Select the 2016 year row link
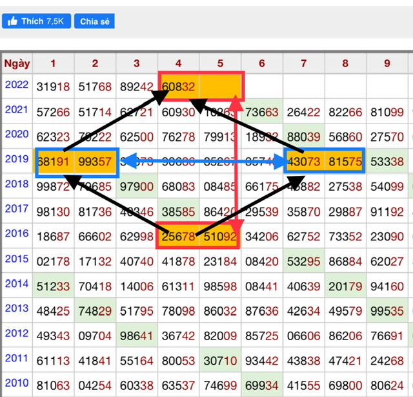Image resolution: width=413 pixels, height=397 pixels. coord(17,234)
